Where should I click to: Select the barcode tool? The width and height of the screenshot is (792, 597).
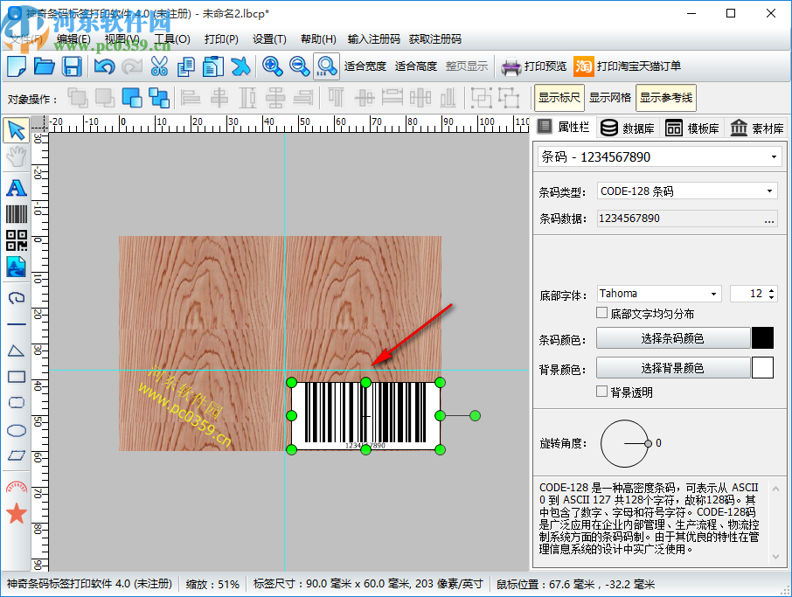tap(16, 213)
